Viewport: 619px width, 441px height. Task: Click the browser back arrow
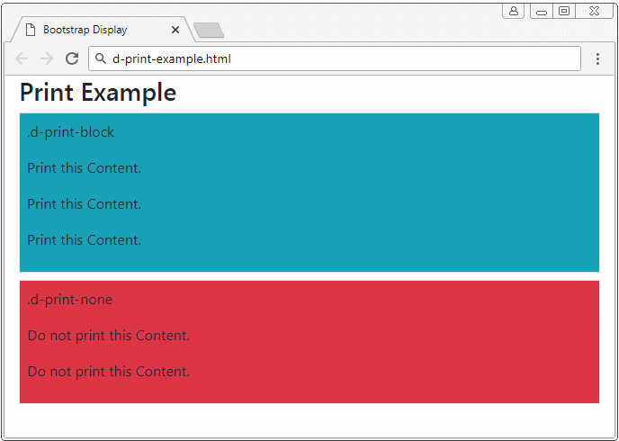coord(22,58)
